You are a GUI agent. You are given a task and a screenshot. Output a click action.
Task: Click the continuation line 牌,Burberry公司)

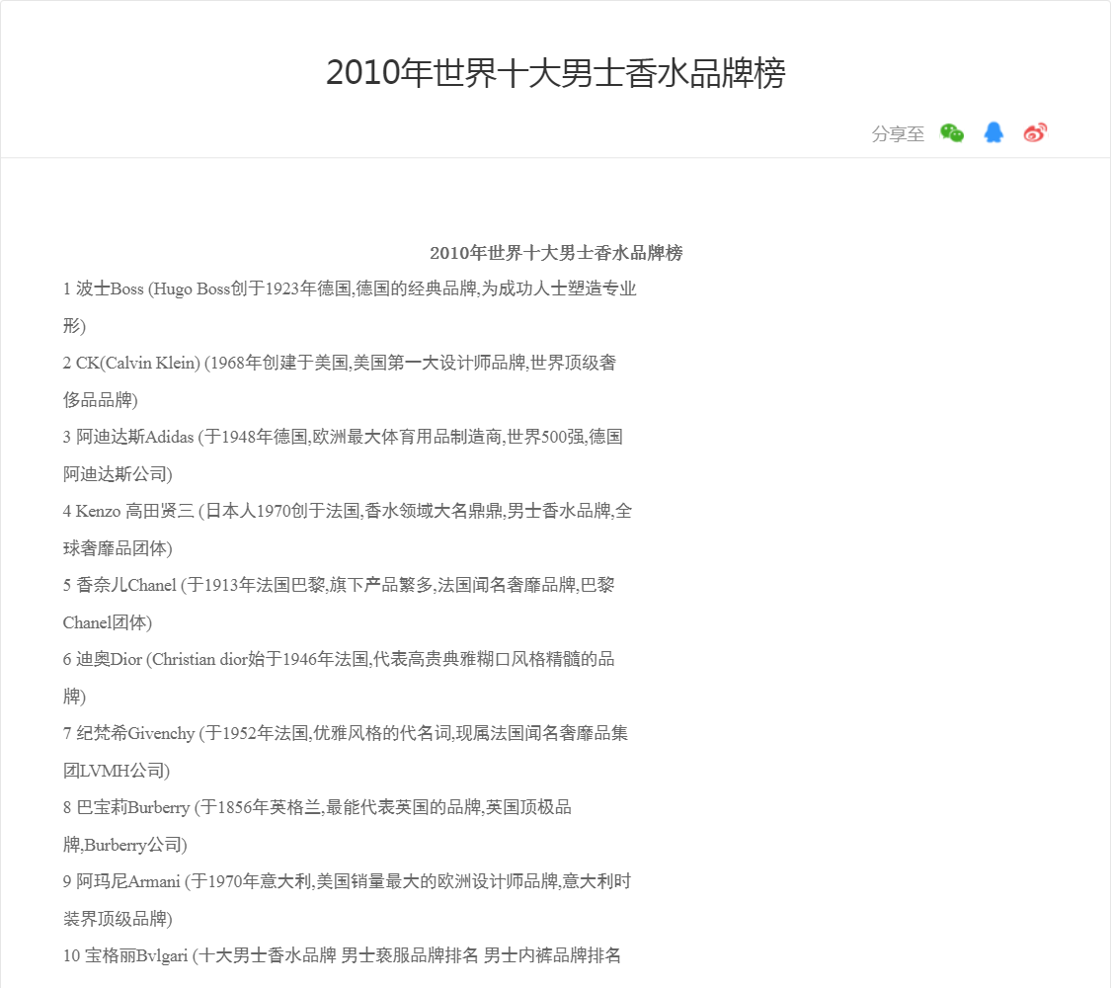coord(124,845)
